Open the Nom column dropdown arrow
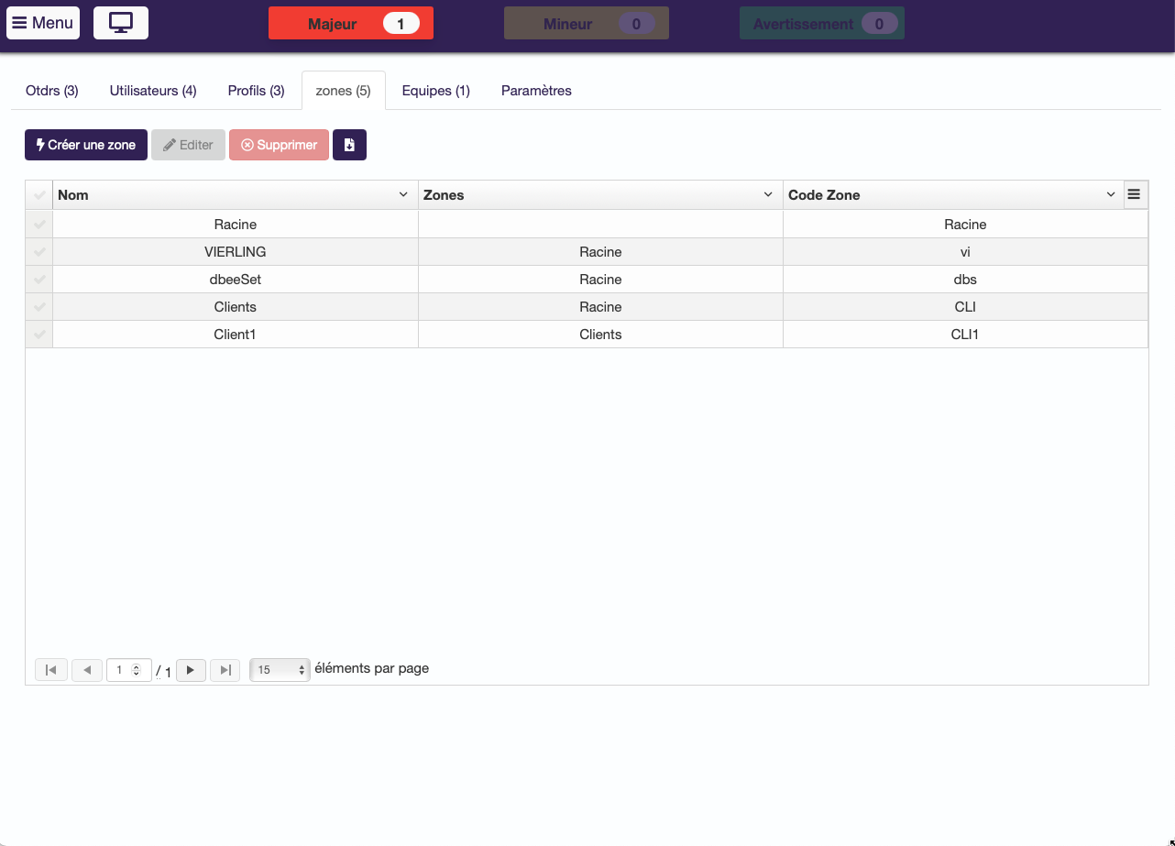Screen dimensions: 1175x846 (403, 195)
